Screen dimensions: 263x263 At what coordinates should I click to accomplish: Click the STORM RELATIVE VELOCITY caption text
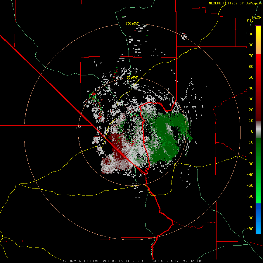[x=133, y=261]
